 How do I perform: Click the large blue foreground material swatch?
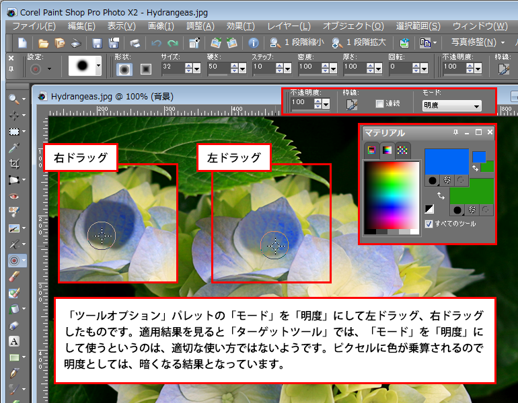[x=447, y=162]
